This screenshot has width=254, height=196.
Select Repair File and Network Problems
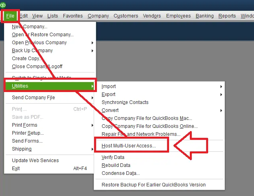[159, 134]
